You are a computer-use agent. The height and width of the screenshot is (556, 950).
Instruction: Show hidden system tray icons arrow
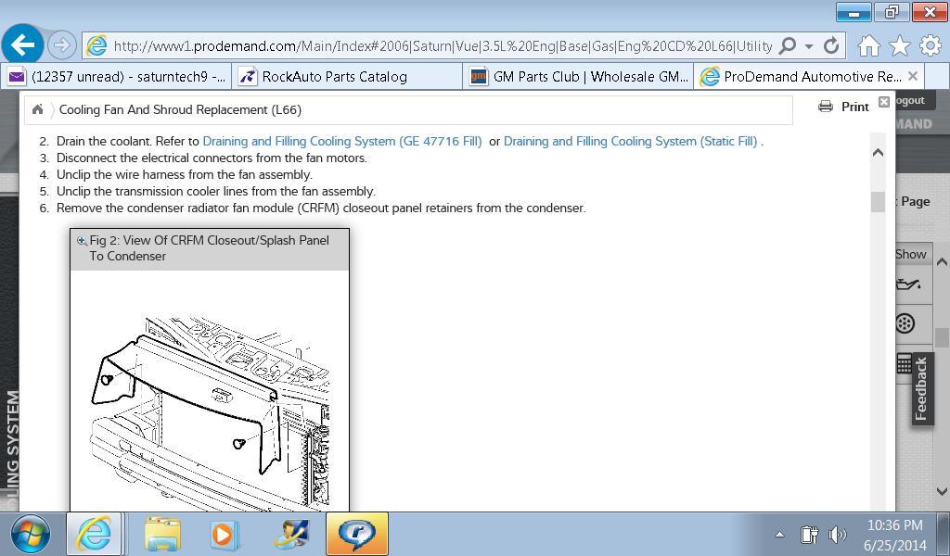[779, 535]
